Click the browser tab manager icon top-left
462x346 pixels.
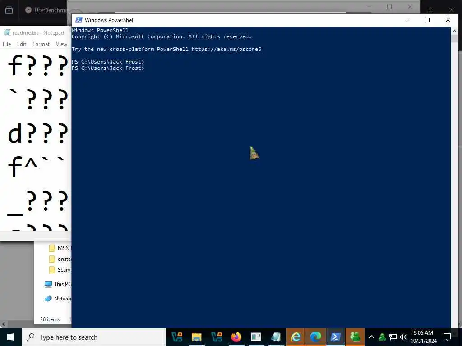tap(9, 10)
